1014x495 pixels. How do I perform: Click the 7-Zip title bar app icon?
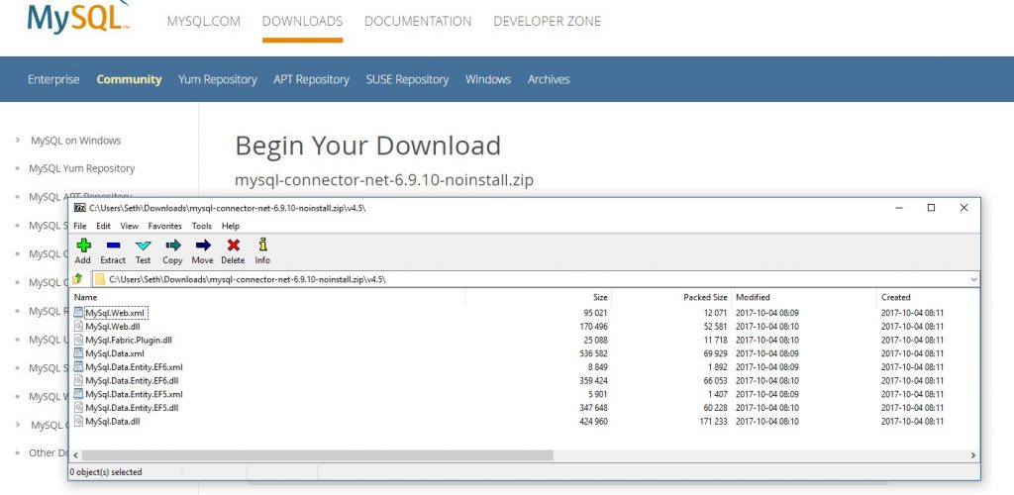pos(79,208)
